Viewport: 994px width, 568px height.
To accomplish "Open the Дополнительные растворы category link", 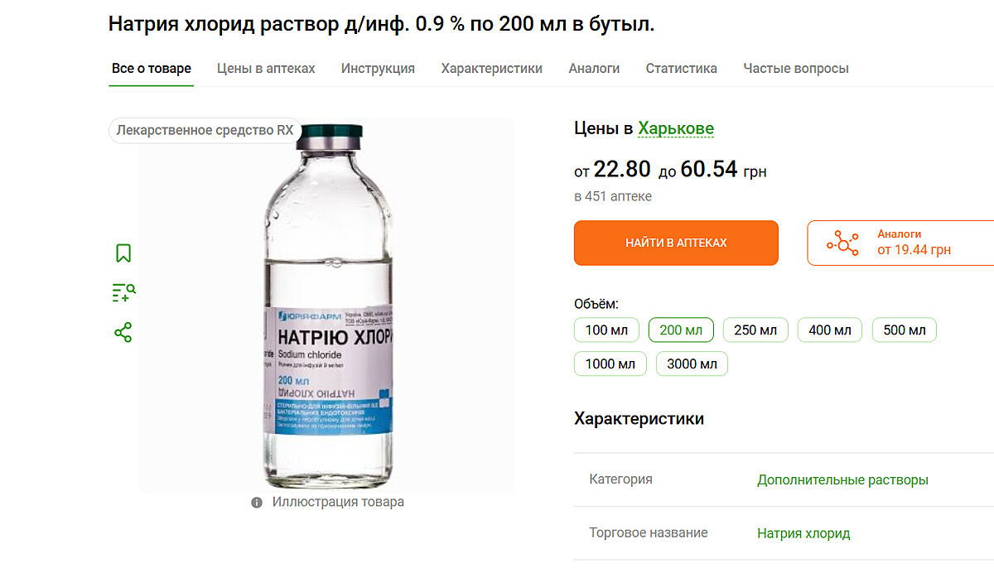I will tap(842, 480).
